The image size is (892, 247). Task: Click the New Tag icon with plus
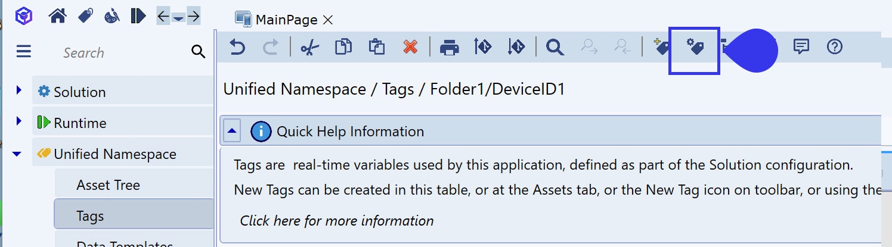point(662,47)
